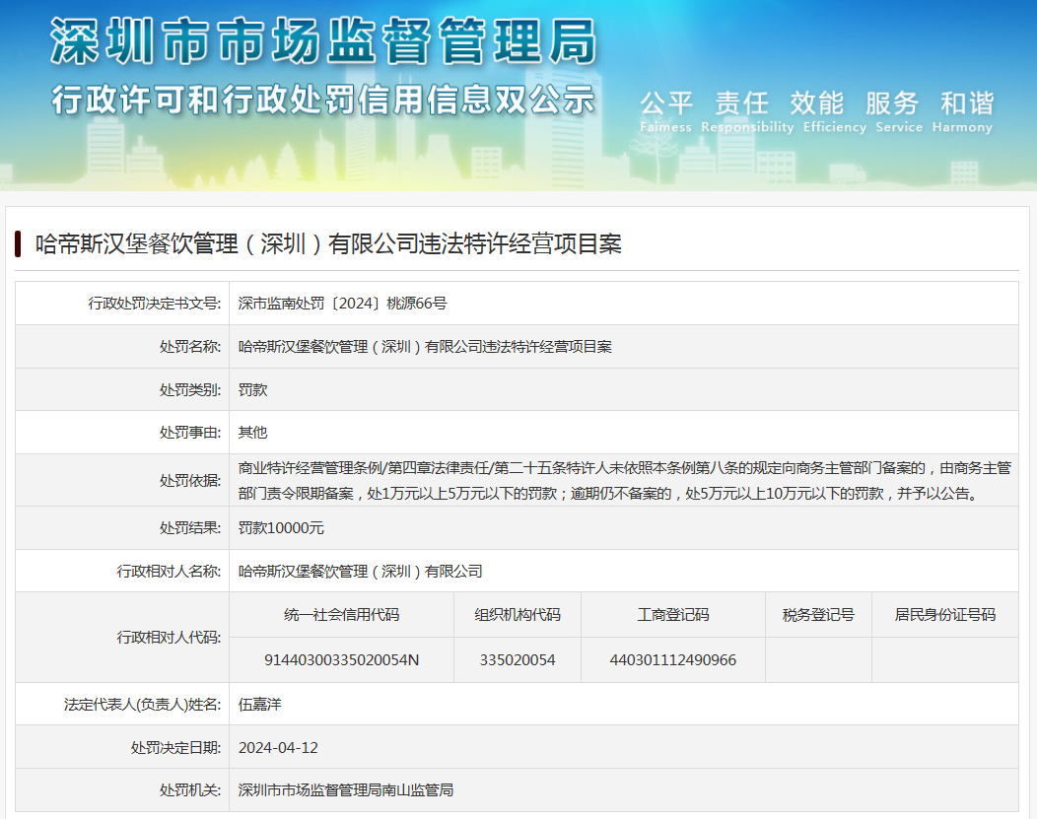1037x819 pixels.
Task: Click the company name in 行政相对人名称 row
Action: click(361, 571)
